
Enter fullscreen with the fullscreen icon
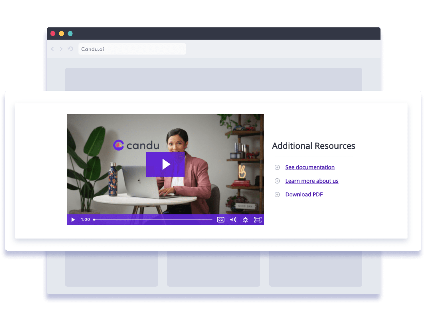coord(258,220)
